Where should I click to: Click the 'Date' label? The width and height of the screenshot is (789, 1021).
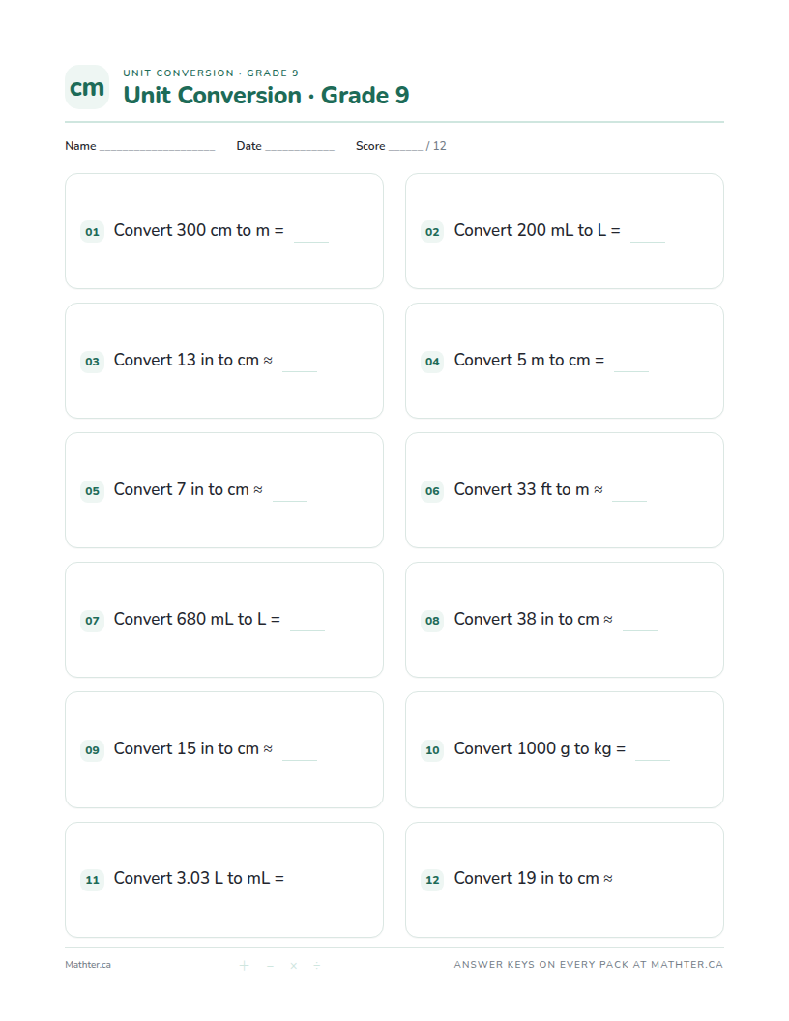click(248, 146)
